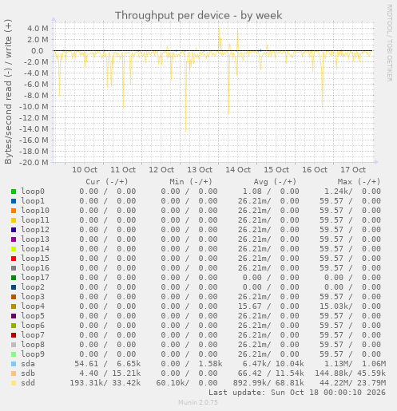Image resolution: width=397 pixels, height=411 pixels.
Task: Click the sdd average value '892.99k'
Action: tap(250, 383)
